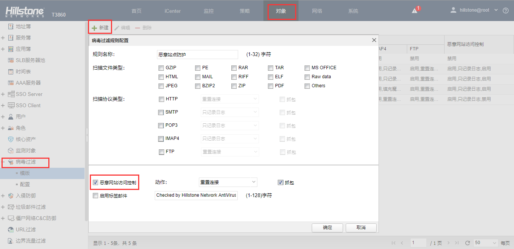Click the 角色 role icon
This screenshot has height=249, width=514.
(x=11, y=128)
